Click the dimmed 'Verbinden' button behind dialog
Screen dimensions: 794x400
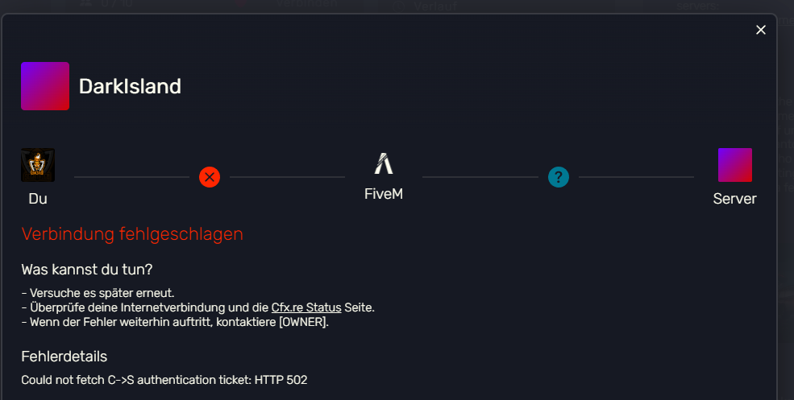pos(306,3)
